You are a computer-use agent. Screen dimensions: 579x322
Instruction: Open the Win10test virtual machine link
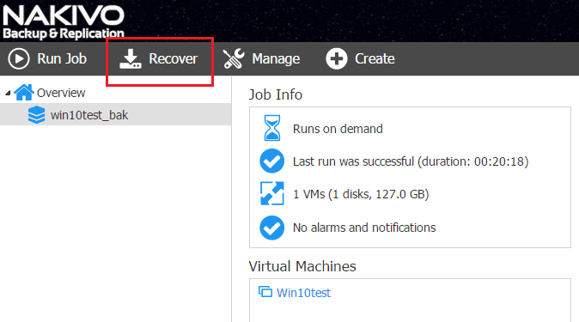(303, 293)
